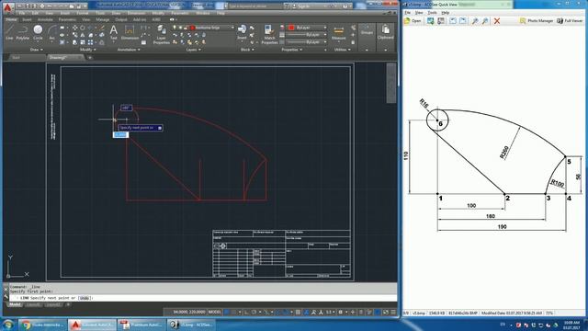Viewport: 588px width, 331px height.
Task: Click the Insert block icon
Action: pyautogui.click(x=242, y=32)
